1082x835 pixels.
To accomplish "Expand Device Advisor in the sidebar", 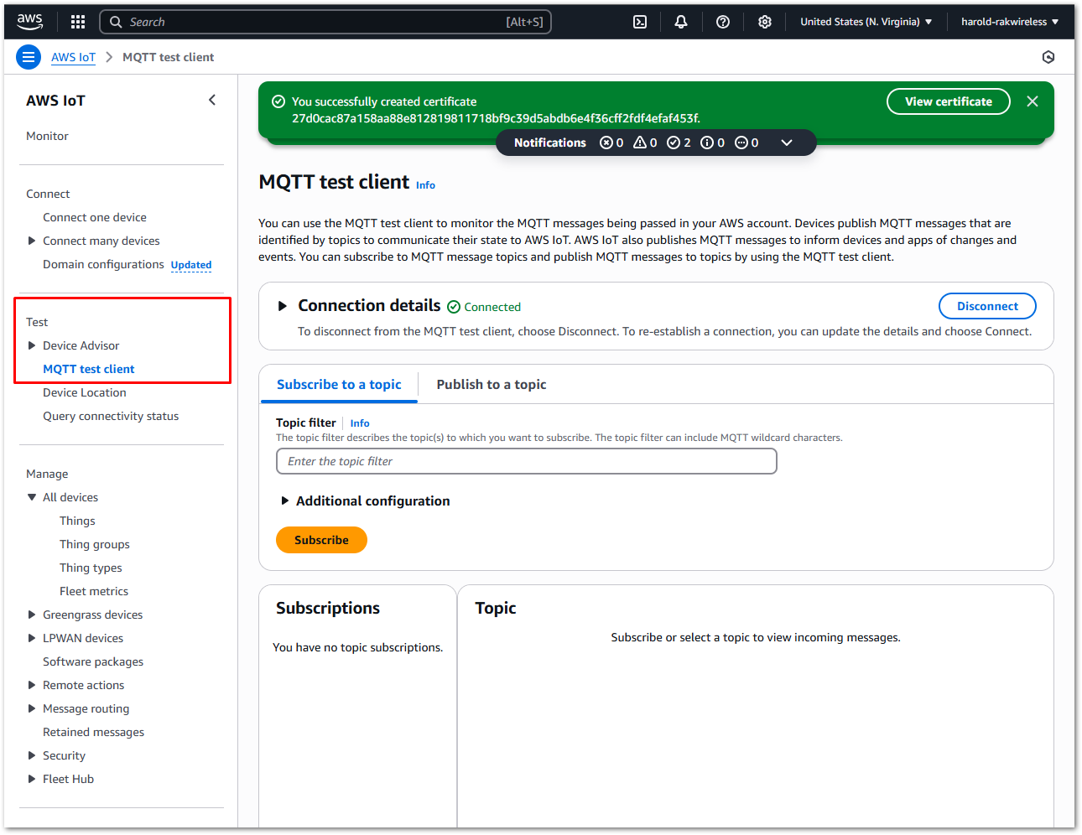I will pyautogui.click(x=31, y=345).
